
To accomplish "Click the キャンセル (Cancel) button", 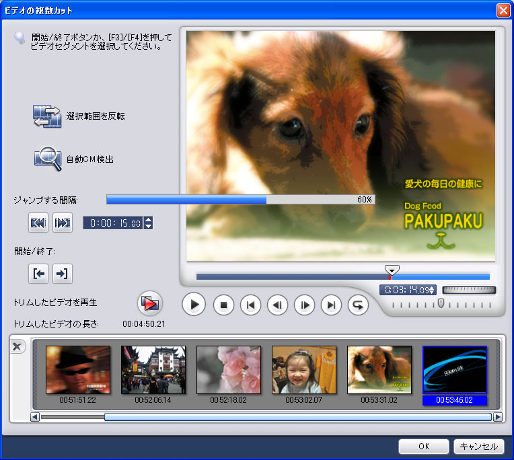I will pyautogui.click(x=478, y=447).
